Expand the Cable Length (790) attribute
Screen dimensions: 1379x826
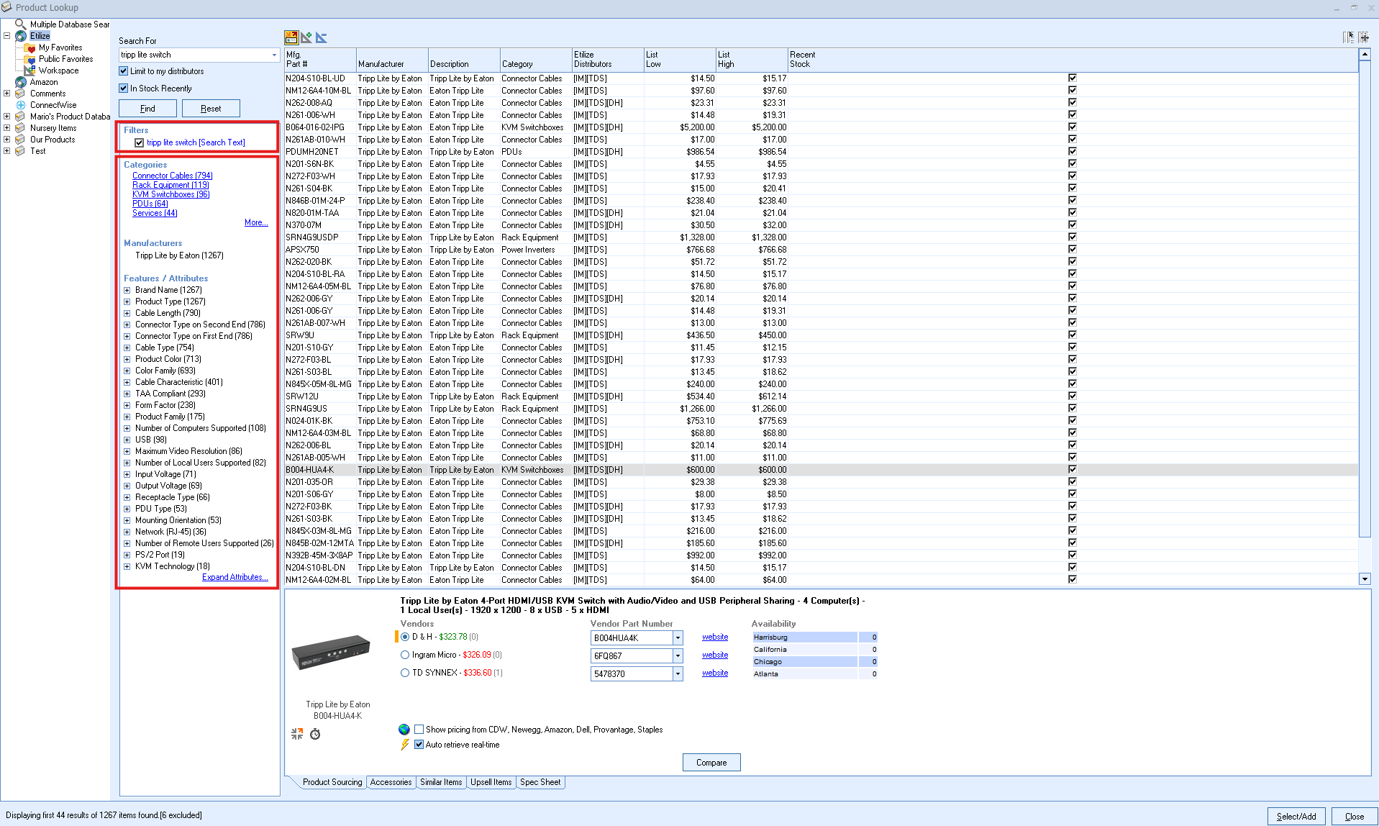pyautogui.click(x=127, y=314)
